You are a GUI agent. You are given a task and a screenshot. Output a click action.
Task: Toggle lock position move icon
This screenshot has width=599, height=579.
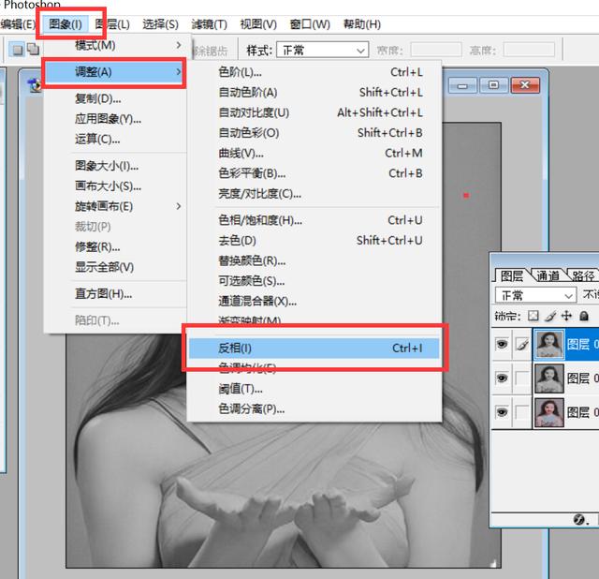point(566,316)
